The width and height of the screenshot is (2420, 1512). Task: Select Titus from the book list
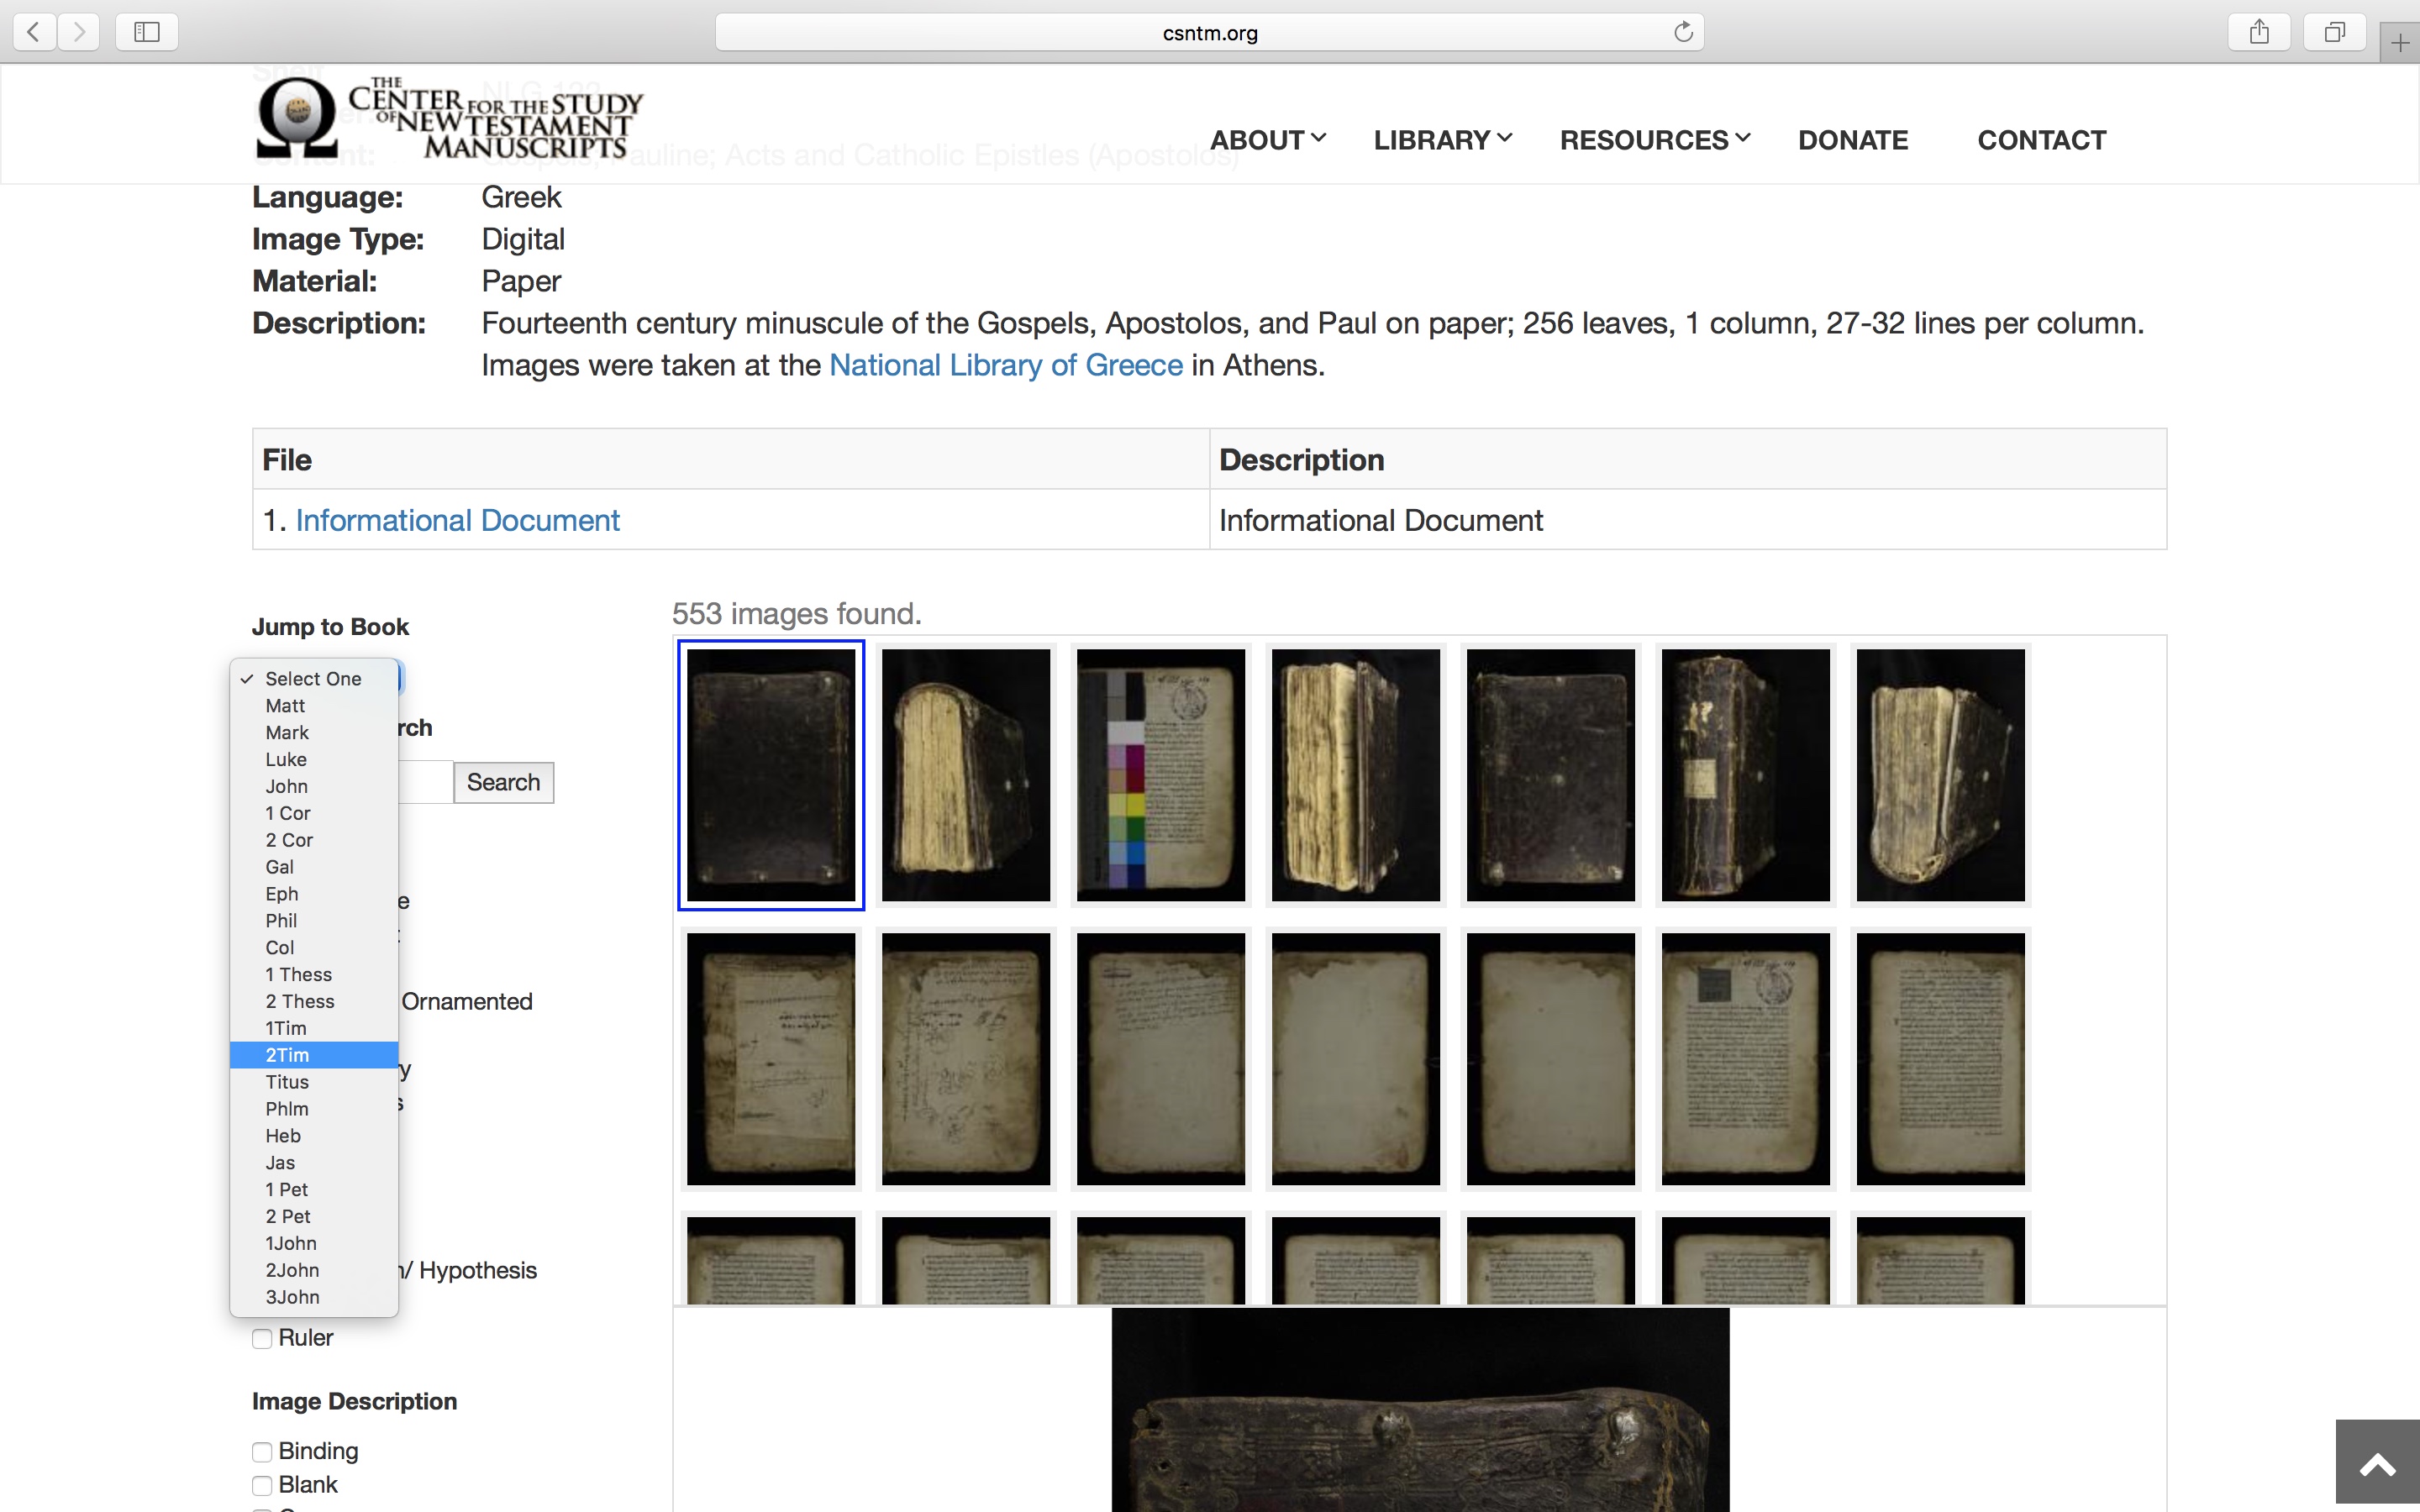click(314, 1082)
